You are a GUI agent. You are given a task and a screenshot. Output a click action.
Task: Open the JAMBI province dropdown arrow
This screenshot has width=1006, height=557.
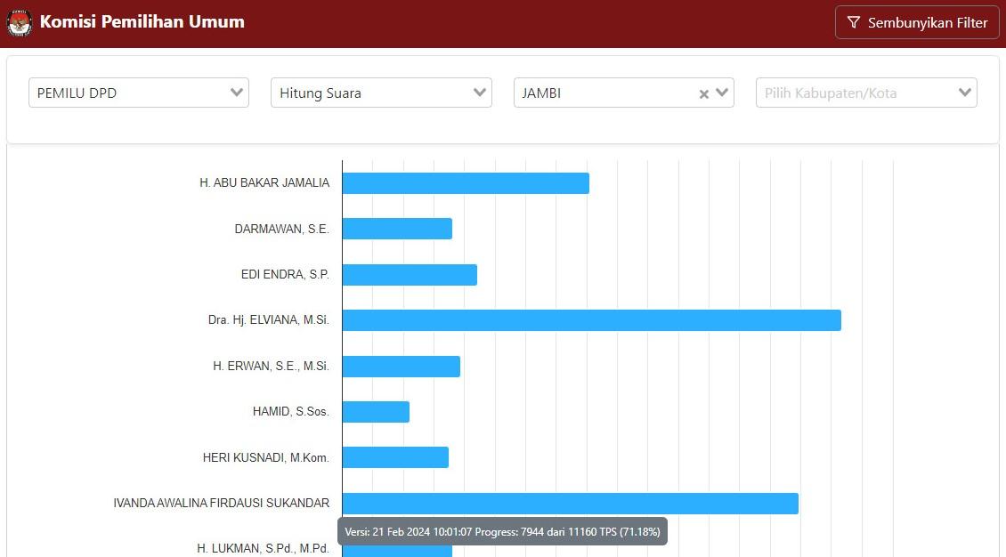[722, 93]
